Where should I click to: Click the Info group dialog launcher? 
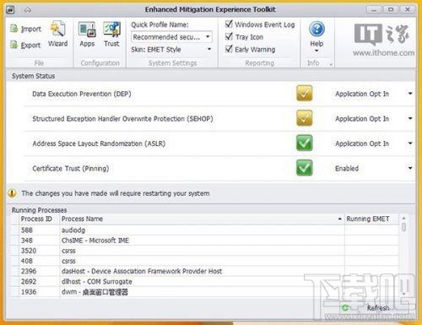[331, 64]
